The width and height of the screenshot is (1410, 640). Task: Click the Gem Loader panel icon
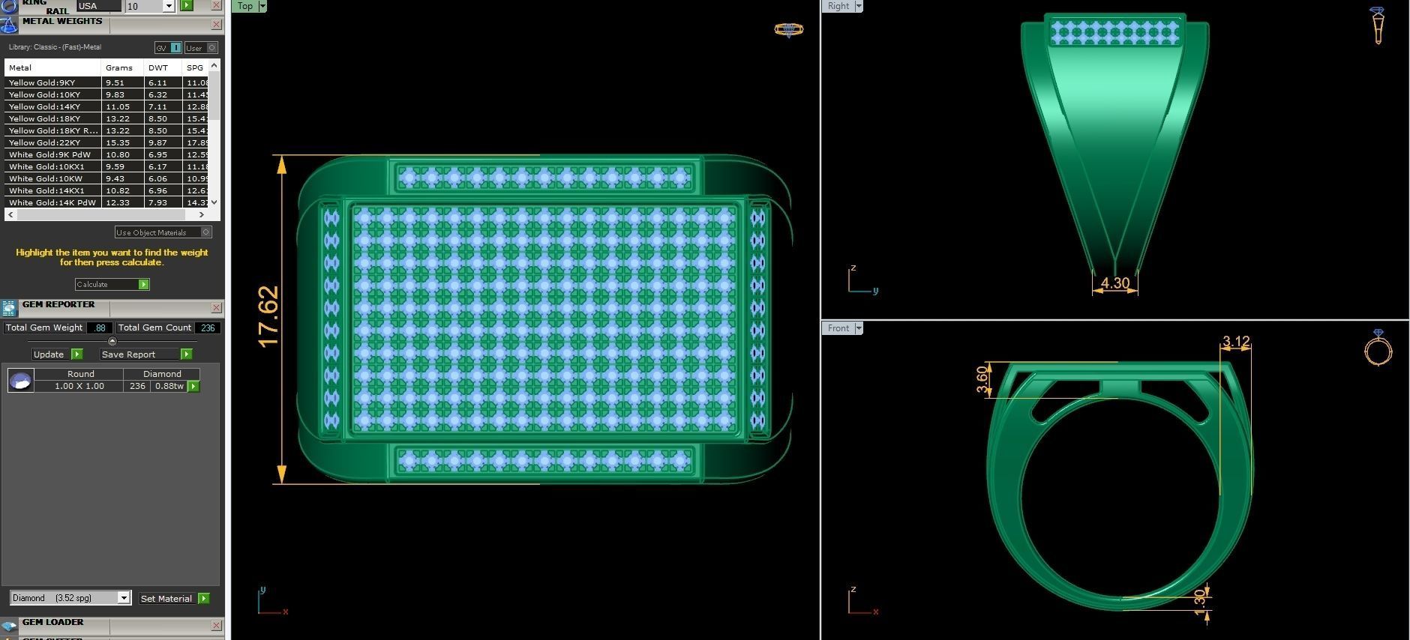click(8, 625)
